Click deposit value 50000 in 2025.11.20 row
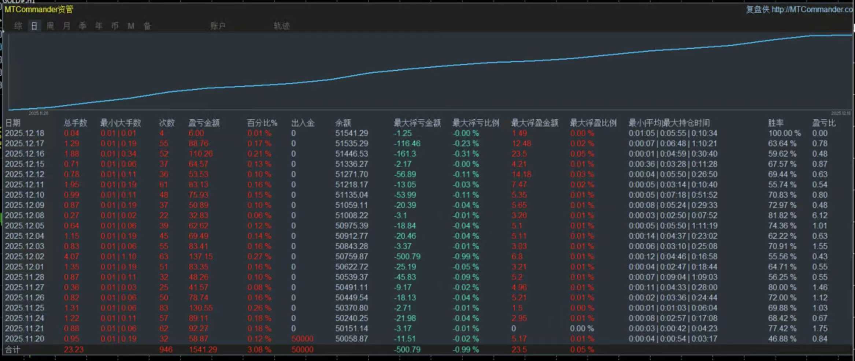This screenshot has height=361, width=855. (x=303, y=339)
